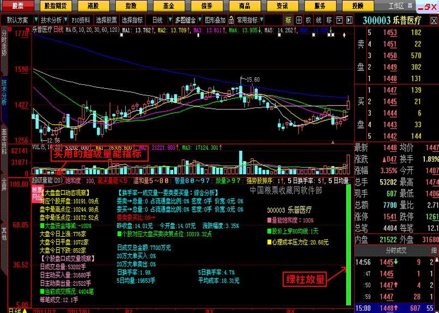Image resolution: width=439 pixels, height=313 pixels.
Task: Select the 权 adjustment icon
Action: 308,20
